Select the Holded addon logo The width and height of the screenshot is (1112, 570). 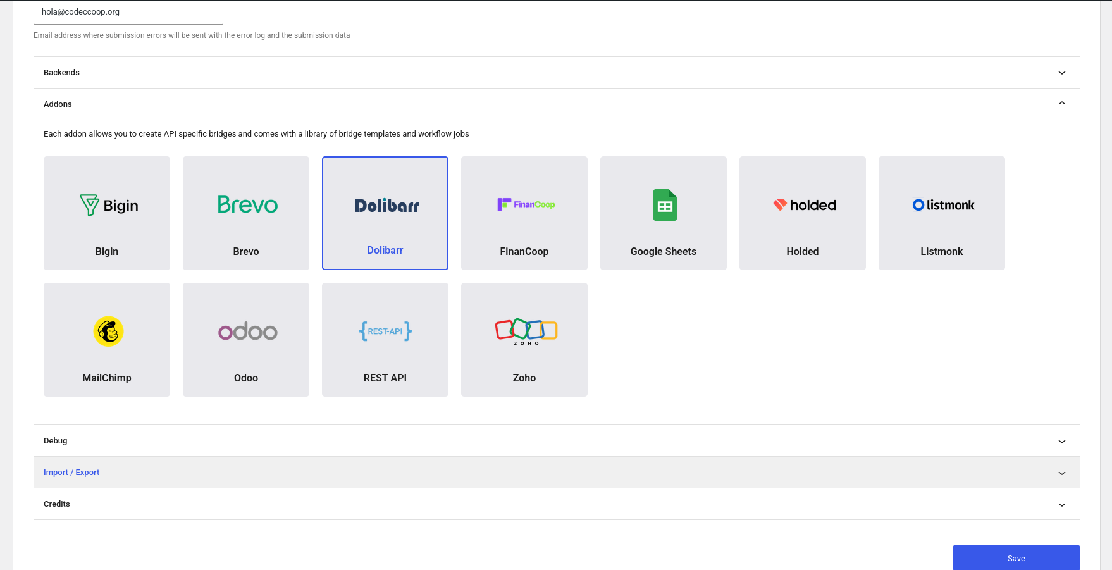tap(802, 205)
